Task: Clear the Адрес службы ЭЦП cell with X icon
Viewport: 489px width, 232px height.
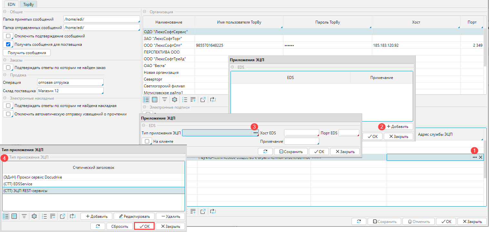Action: point(480,157)
